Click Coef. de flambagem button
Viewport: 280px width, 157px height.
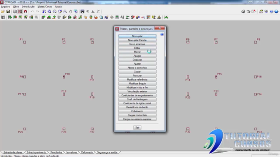[137, 99]
